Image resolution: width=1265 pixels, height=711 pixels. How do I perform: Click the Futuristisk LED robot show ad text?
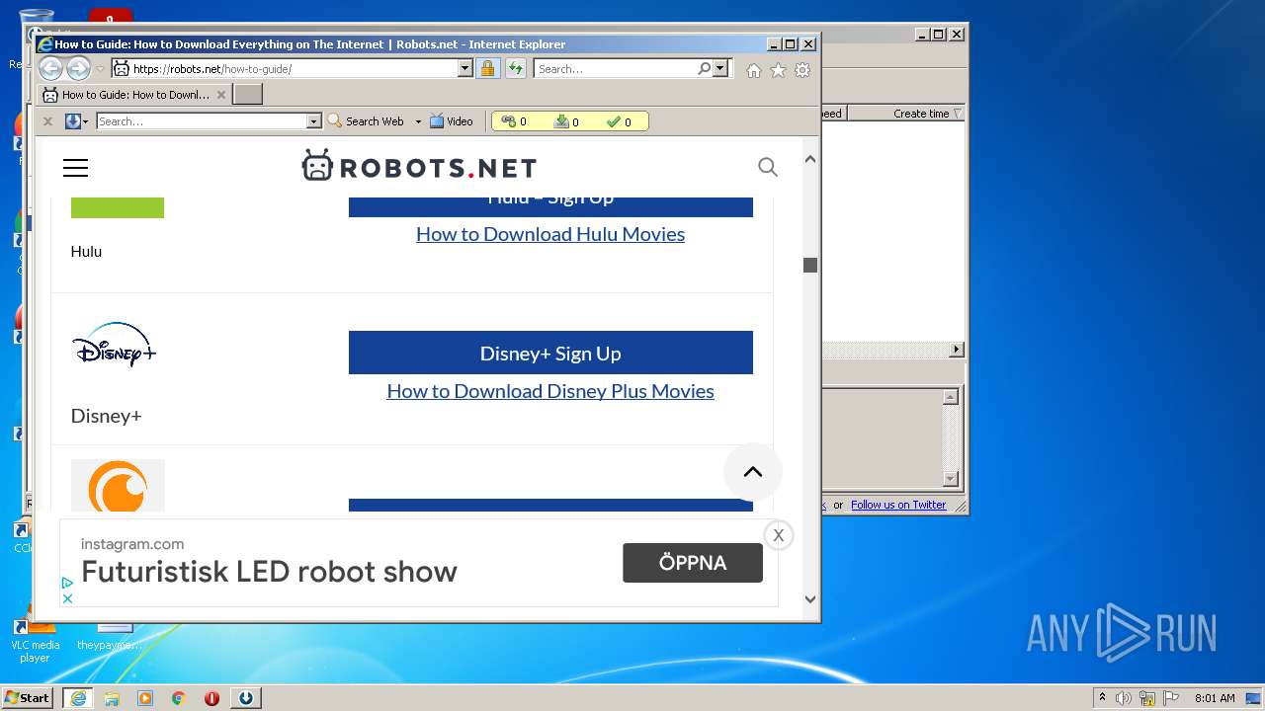pos(269,572)
